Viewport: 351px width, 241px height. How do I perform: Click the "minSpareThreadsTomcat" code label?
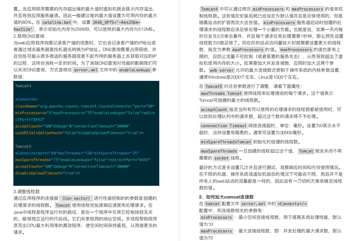[226, 142]
